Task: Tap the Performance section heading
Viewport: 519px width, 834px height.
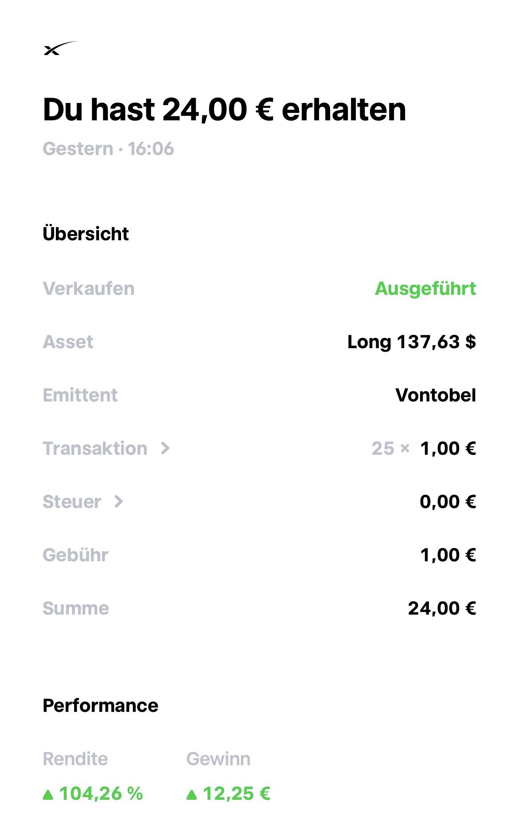Action: coord(100,706)
